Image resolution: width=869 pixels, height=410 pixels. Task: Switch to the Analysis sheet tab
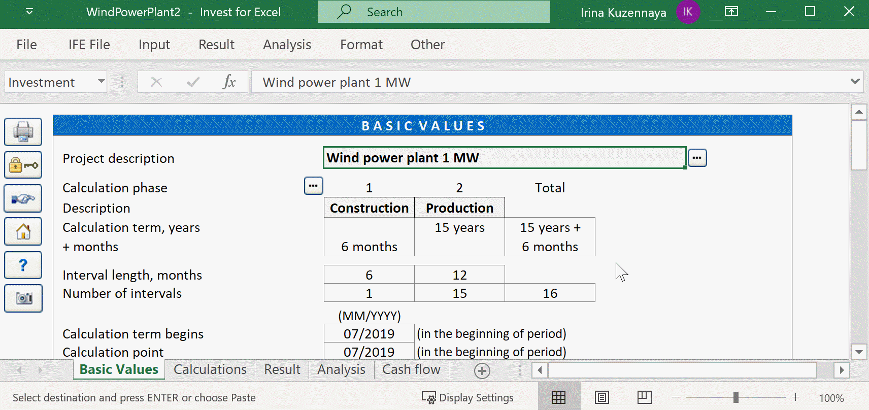tap(341, 369)
